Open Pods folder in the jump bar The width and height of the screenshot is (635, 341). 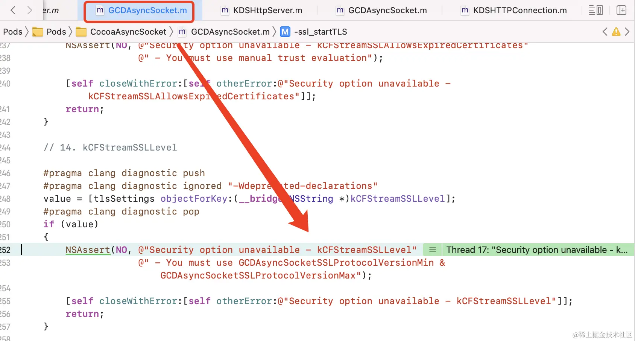[x=49, y=32]
